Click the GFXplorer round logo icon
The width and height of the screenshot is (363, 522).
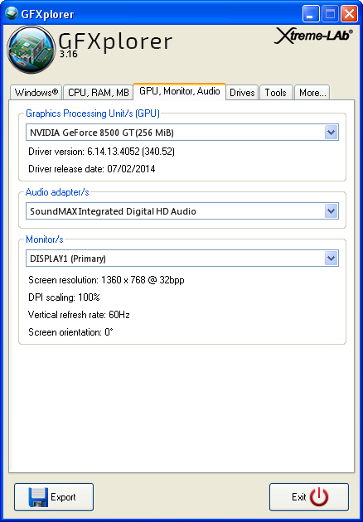[x=31, y=50]
